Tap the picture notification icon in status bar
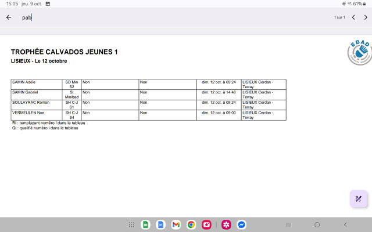This screenshot has height=232, width=372. pos(48,4)
